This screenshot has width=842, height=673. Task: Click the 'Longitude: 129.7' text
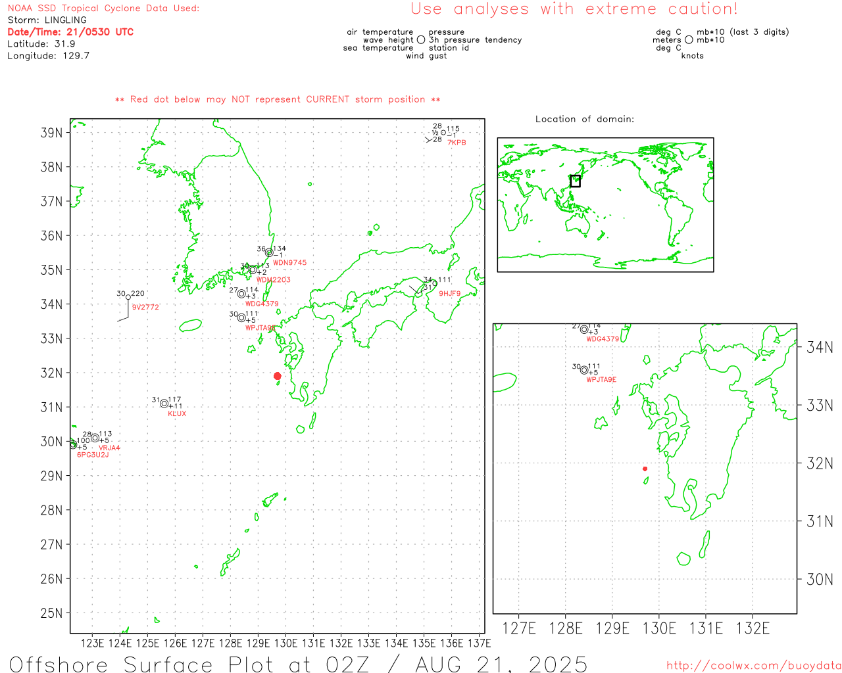click(x=48, y=56)
